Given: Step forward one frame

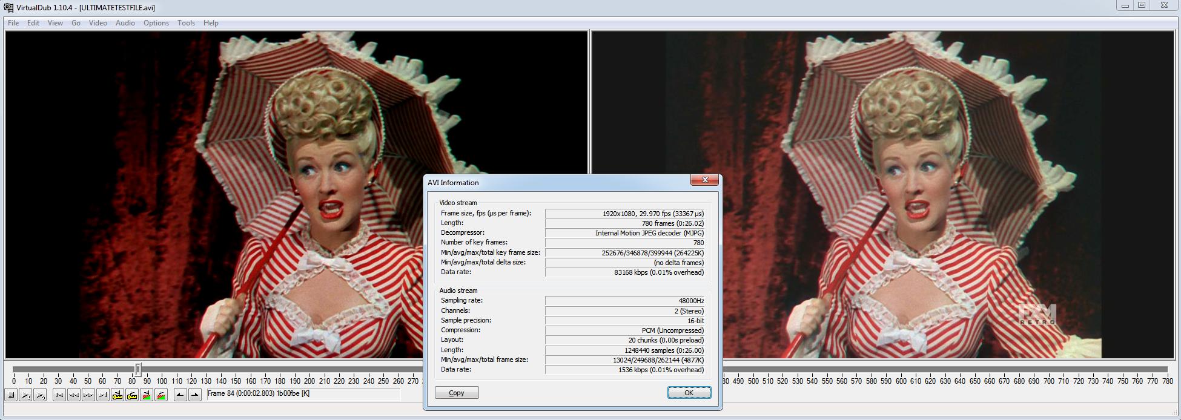Looking at the screenshot, I should click(x=88, y=395).
